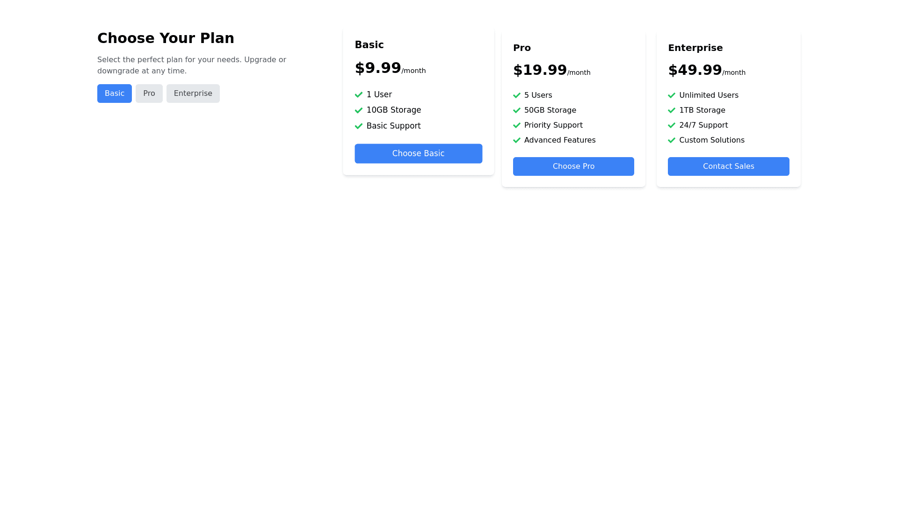Click checkmark icon next to 10GB Storage
Screen dimensions: 898x505
coord(358,110)
